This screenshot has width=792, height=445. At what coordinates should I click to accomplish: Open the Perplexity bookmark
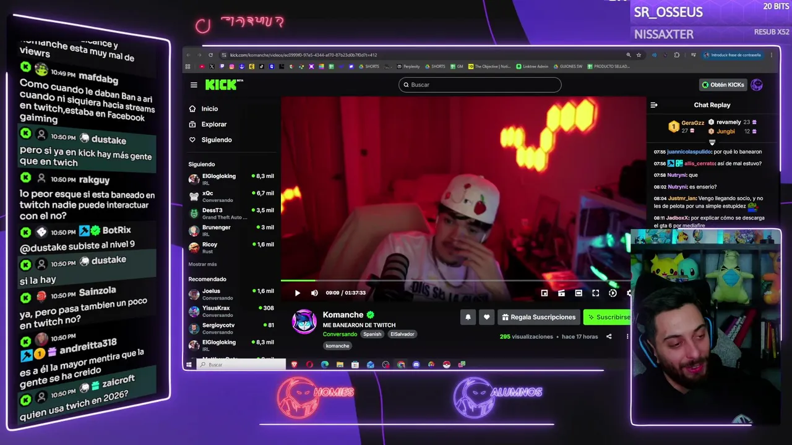tap(408, 67)
